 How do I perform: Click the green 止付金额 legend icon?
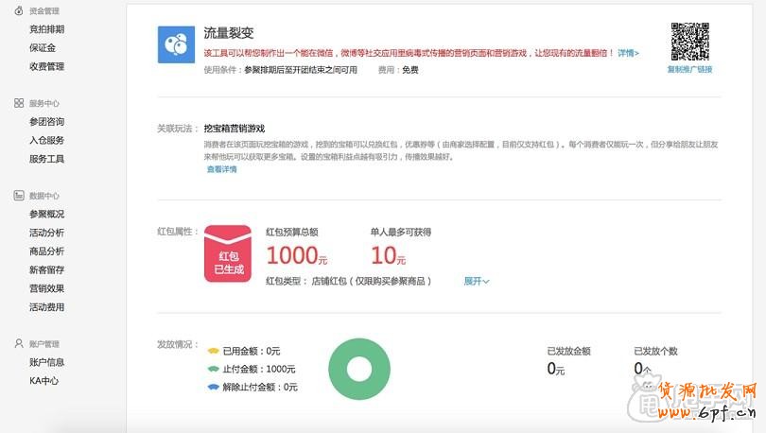[213, 369]
